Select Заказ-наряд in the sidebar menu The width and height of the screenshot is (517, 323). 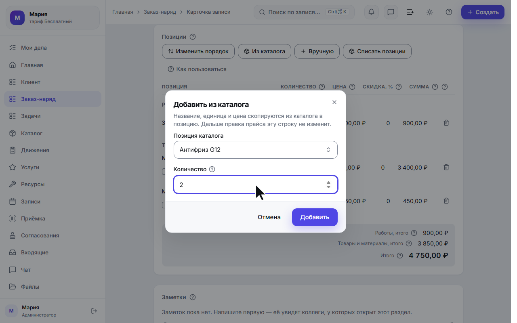(53, 99)
